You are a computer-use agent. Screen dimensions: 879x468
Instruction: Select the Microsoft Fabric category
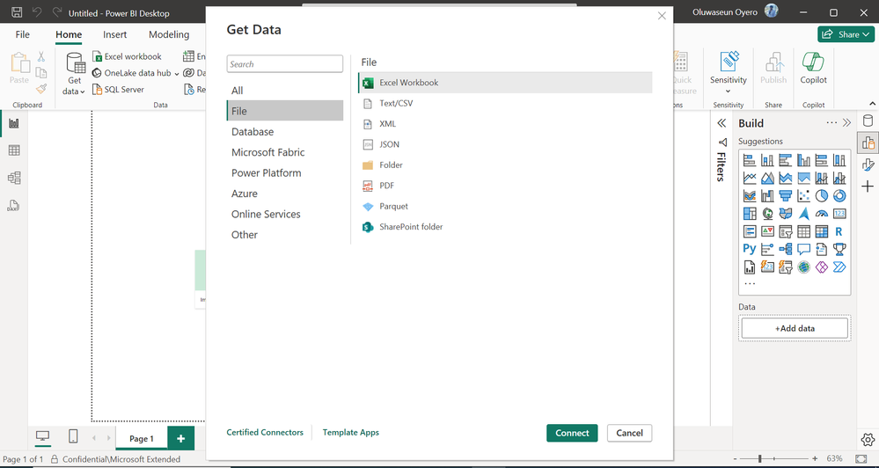285,152
